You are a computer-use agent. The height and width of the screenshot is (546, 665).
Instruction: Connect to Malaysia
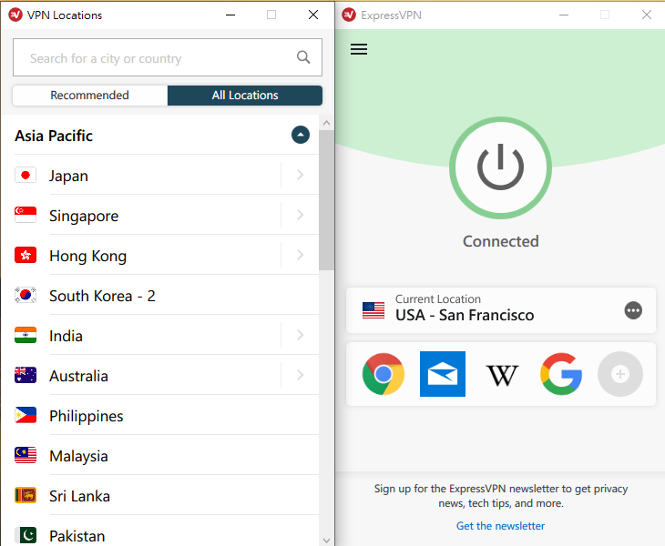click(166, 456)
